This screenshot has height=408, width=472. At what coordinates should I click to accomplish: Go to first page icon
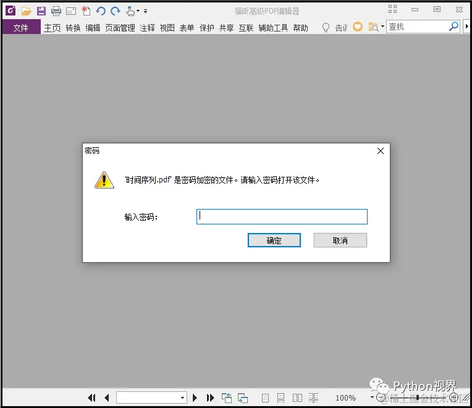(x=92, y=397)
